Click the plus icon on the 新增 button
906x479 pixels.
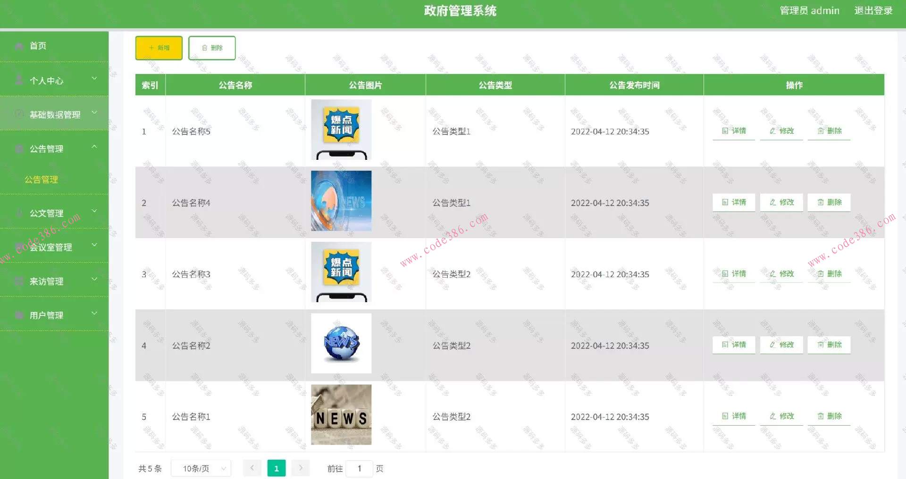click(x=151, y=48)
